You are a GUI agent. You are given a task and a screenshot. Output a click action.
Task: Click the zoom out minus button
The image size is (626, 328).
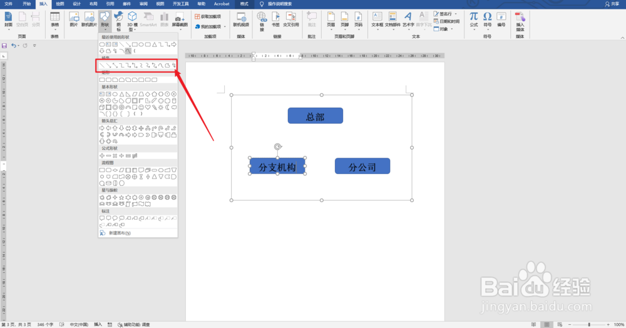coord(570,325)
